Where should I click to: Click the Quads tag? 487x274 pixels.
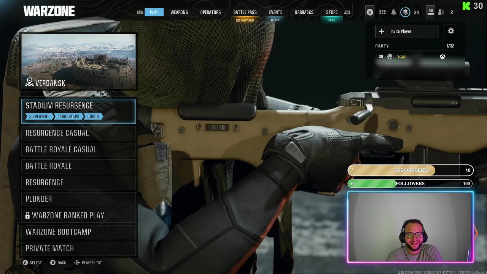coord(93,116)
